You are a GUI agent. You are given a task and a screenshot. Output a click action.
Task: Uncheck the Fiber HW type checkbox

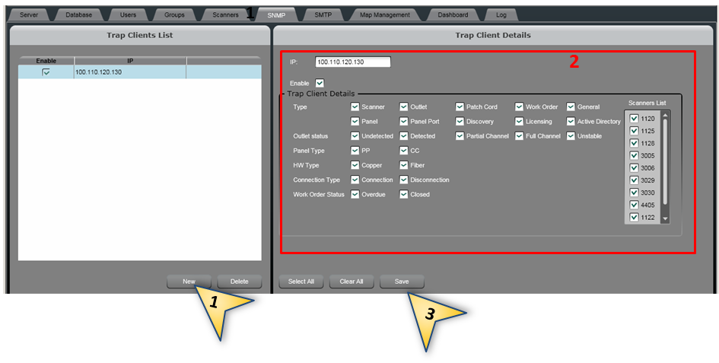(x=404, y=165)
